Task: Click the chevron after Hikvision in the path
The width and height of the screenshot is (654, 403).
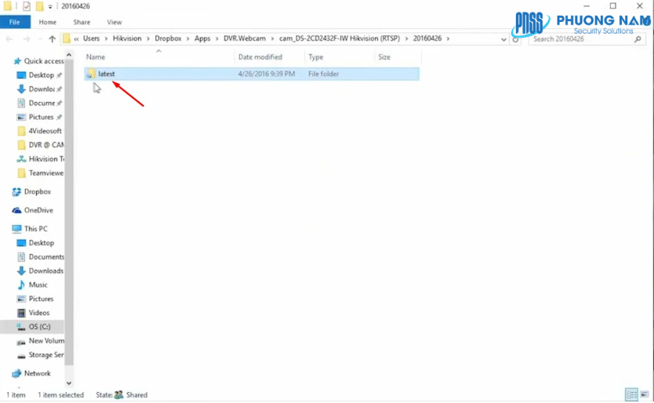Action: [149, 38]
